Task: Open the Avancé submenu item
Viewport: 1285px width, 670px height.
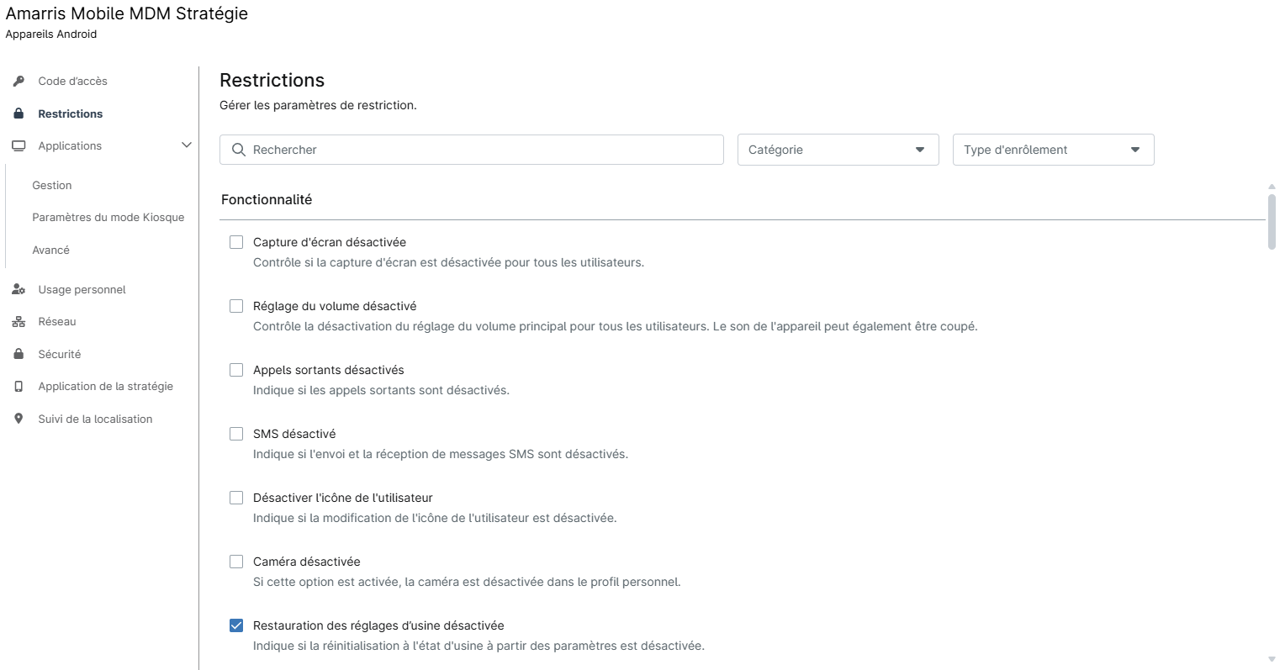Action: click(x=51, y=250)
